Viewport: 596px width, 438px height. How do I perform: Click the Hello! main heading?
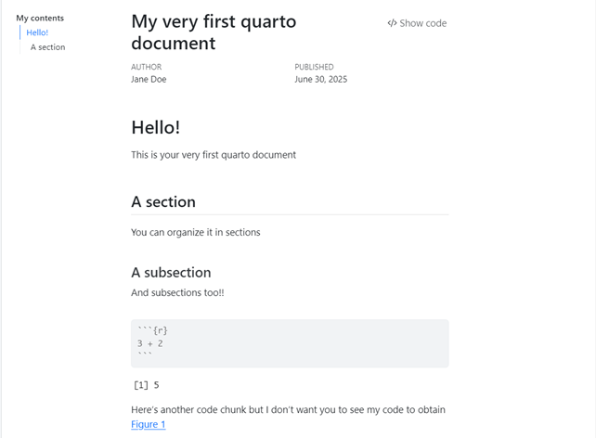pyautogui.click(x=156, y=127)
